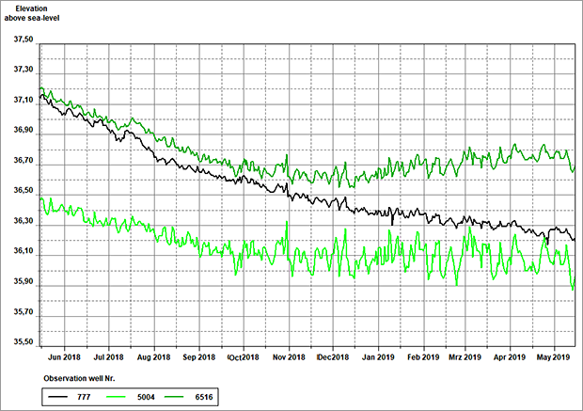The height and width of the screenshot is (411, 583).
Task: Click the 35,90 y-axis label
Action: (24, 281)
